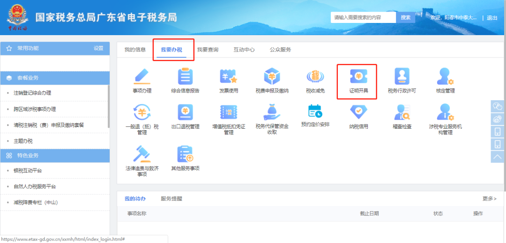Select the 我的待办 tab
Viewport: 506px width, 243px height.
[135, 199]
